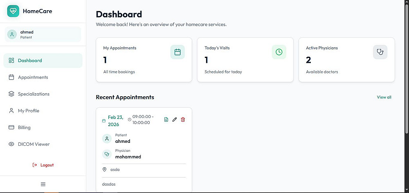Image resolution: width=409 pixels, height=193 pixels.
Task: Collapse the sidebar with hamburger button
Action: [43, 184]
